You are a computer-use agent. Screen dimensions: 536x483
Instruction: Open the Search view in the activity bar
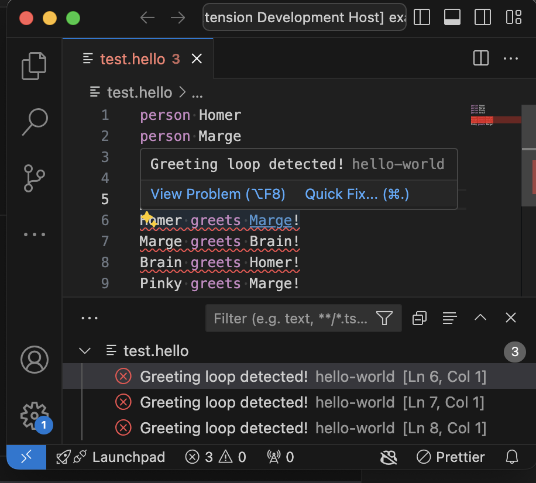33,122
